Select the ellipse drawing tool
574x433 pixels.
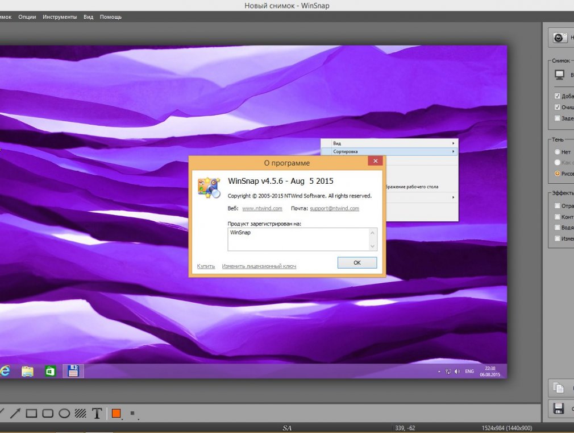click(x=64, y=413)
